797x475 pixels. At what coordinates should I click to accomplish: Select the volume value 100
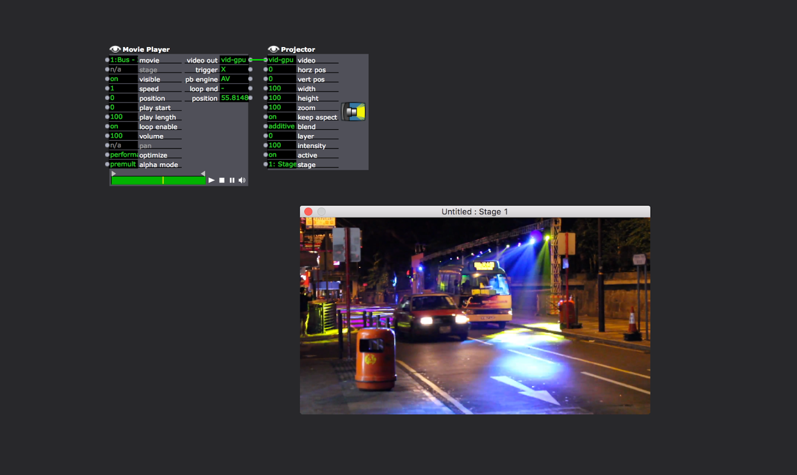(x=124, y=135)
